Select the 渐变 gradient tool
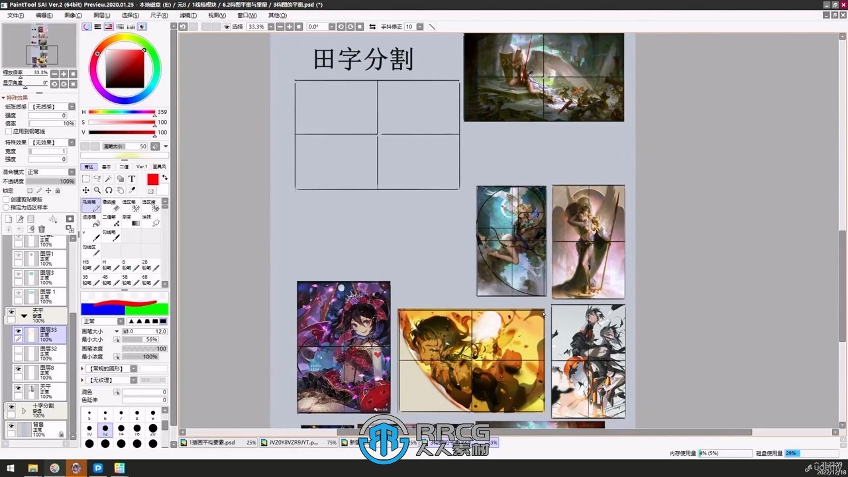 (x=131, y=221)
